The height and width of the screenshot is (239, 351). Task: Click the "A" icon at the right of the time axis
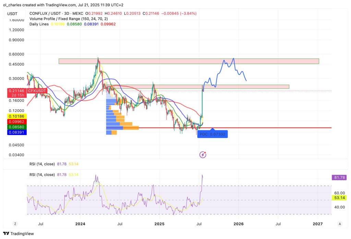[x=340, y=224]
